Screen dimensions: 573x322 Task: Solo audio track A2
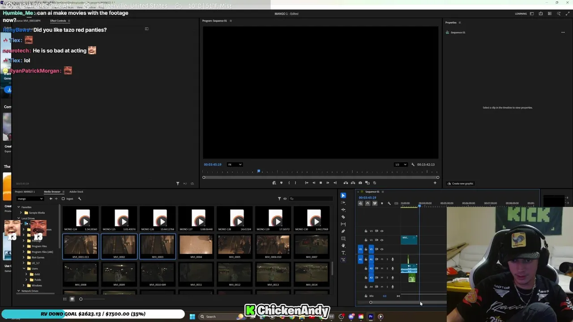(387, 268)
